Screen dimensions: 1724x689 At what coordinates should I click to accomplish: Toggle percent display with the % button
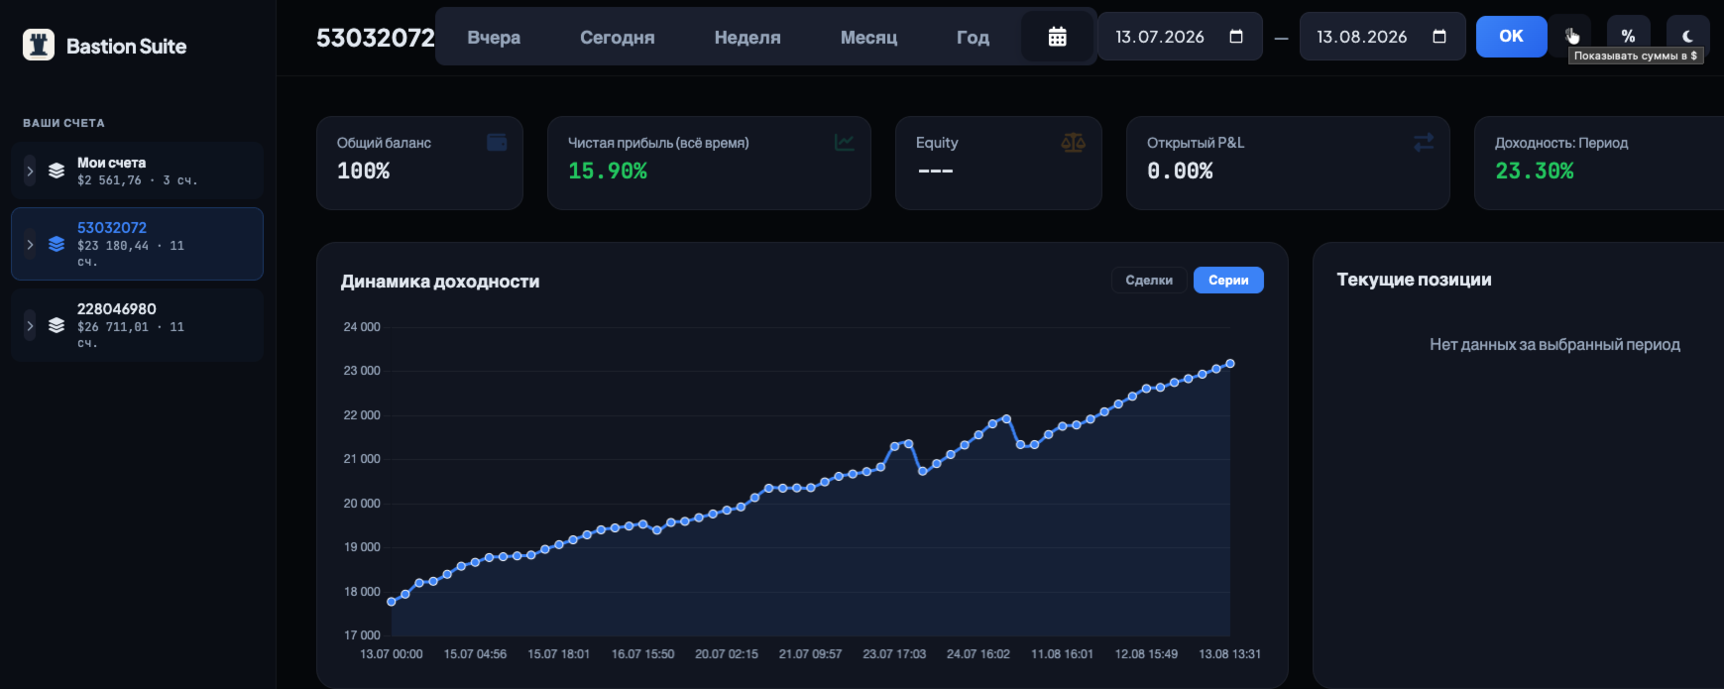pyautogui.click(x=1628, y=37)
